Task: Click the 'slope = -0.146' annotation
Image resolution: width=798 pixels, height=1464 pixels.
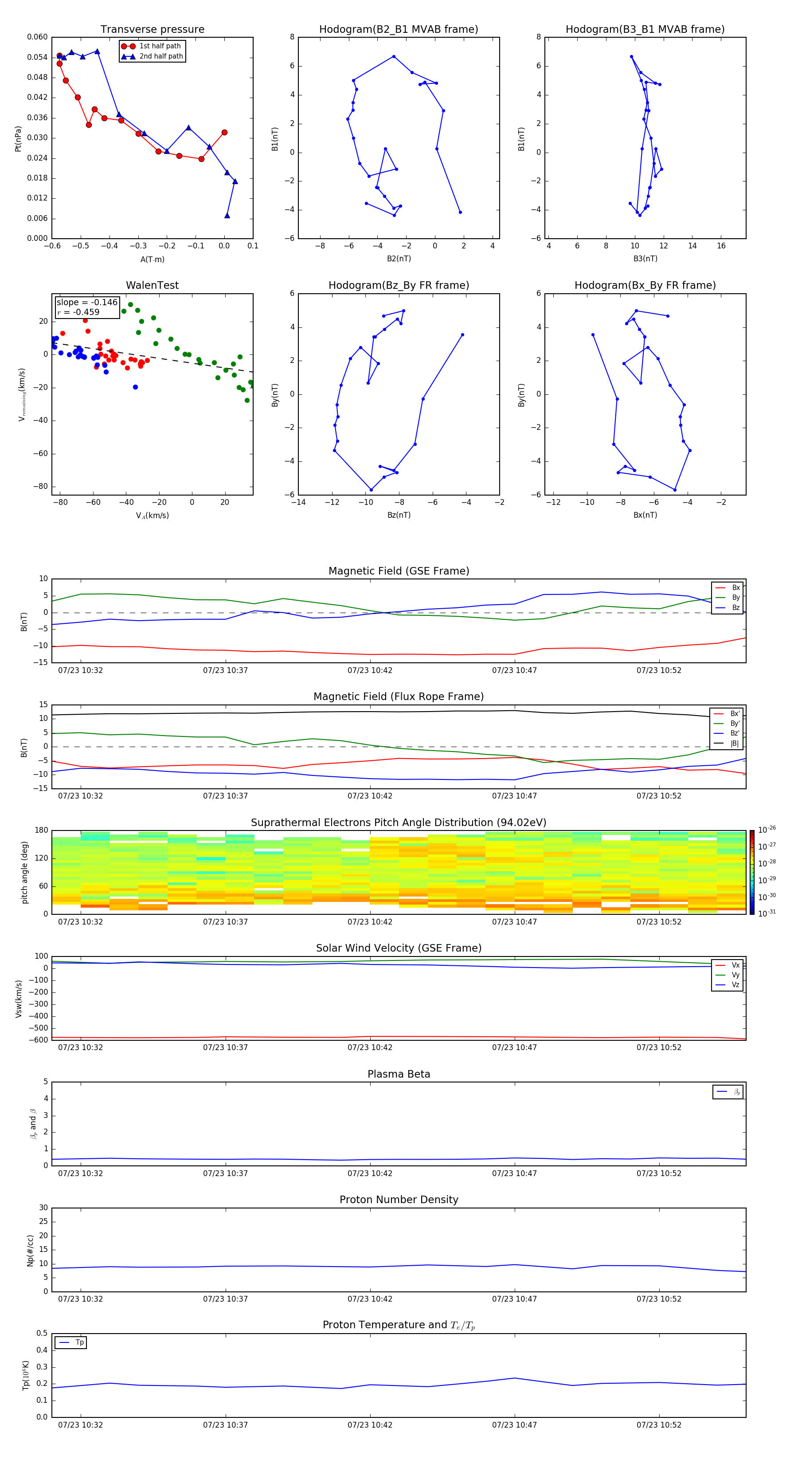Action: click(x=87, y=303)
